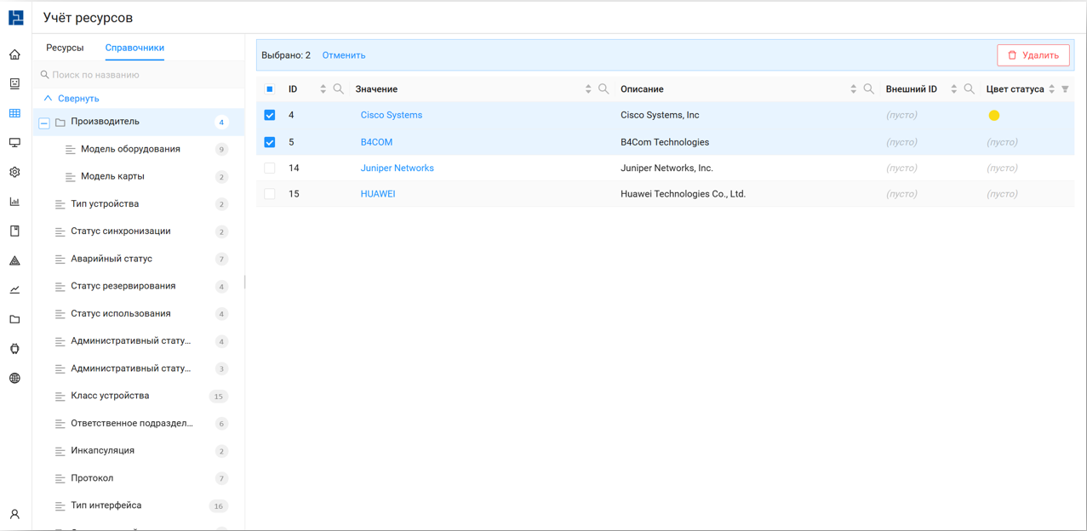This screenshot has height=531, width=1087.
Task: Open settings gear icon in the sidebar
Action: pos(14,172)
